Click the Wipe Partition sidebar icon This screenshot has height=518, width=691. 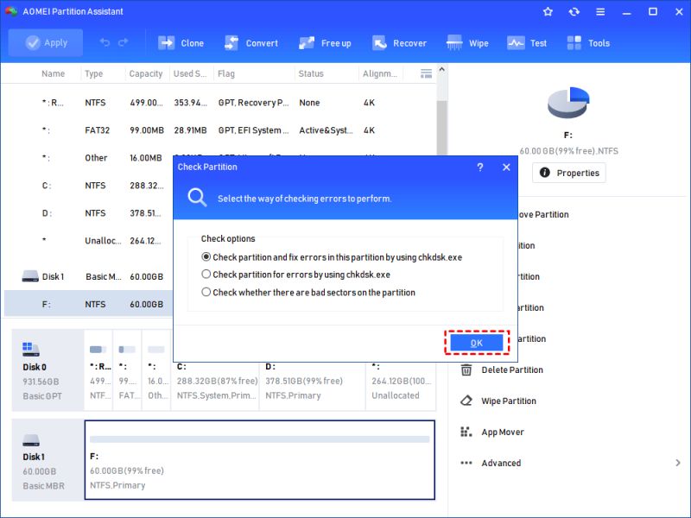[468, 401]
